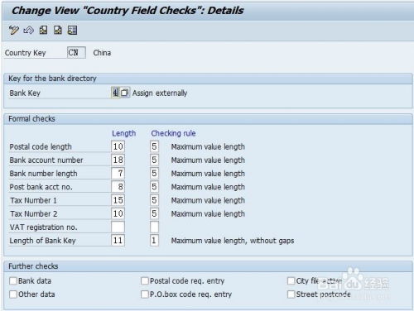Image resolution: width=414 pixels, height=311 pixels.
Task: Click the Country Key field CN
Action: click(x=76, y=52)
